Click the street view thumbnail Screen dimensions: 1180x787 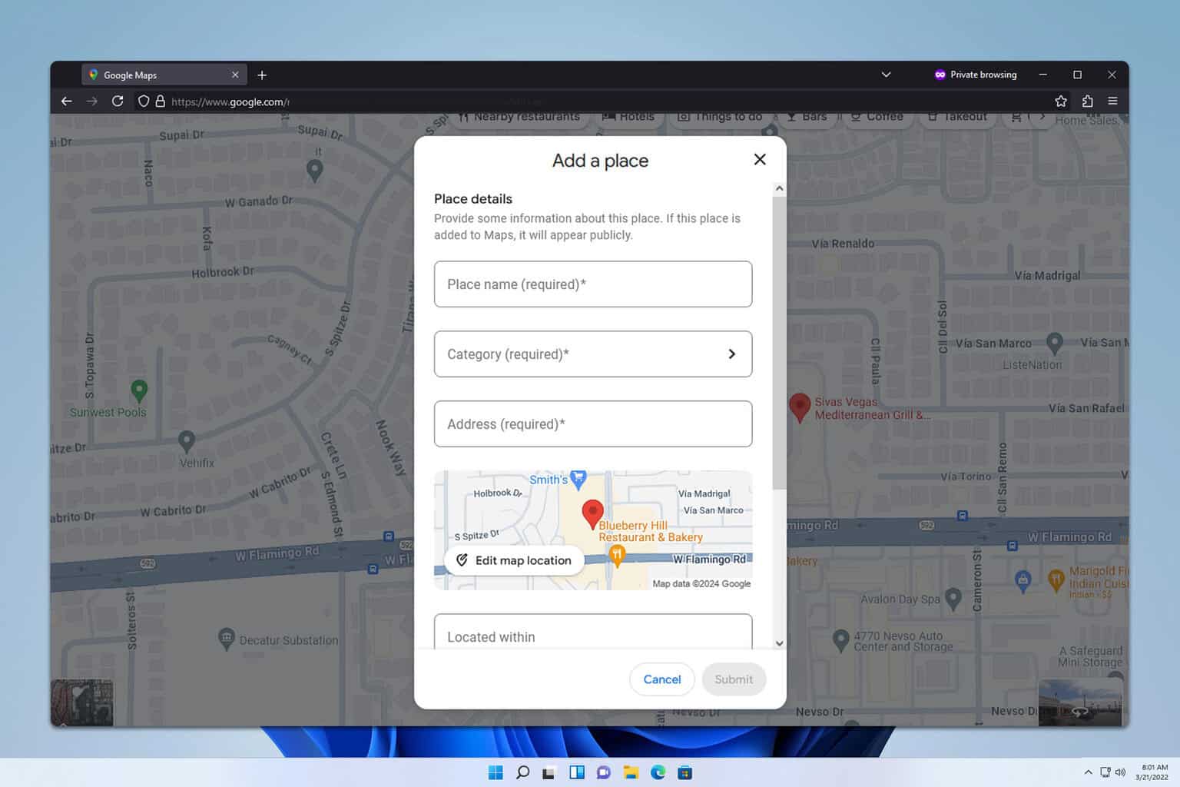(1079, 702)
